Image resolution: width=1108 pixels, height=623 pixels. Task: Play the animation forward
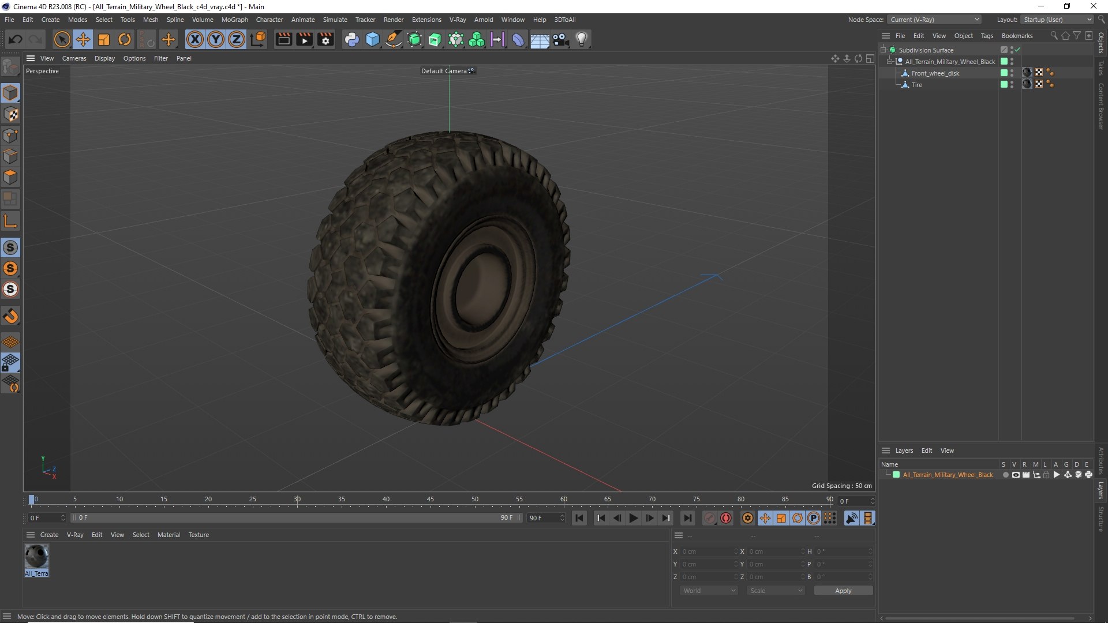[633, 518]
